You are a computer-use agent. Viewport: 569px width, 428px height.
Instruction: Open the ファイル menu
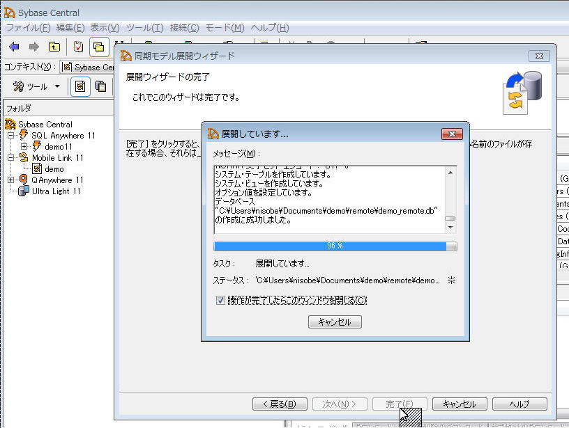(28, 28)
